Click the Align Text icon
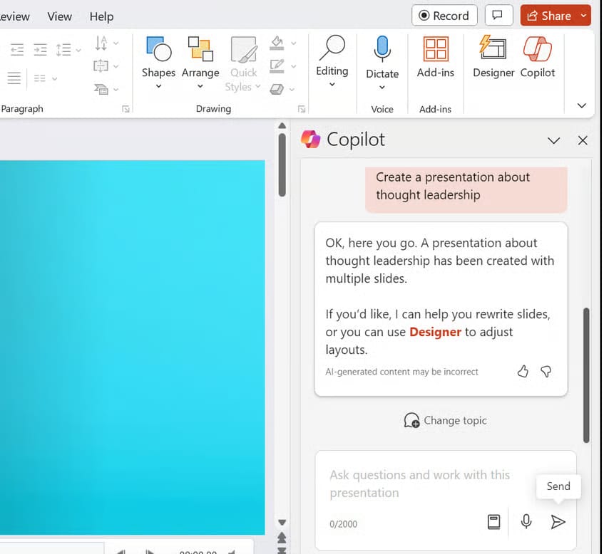Image resolution: width=604 pixels, height=554 pixels. click(x=101, y=66)
